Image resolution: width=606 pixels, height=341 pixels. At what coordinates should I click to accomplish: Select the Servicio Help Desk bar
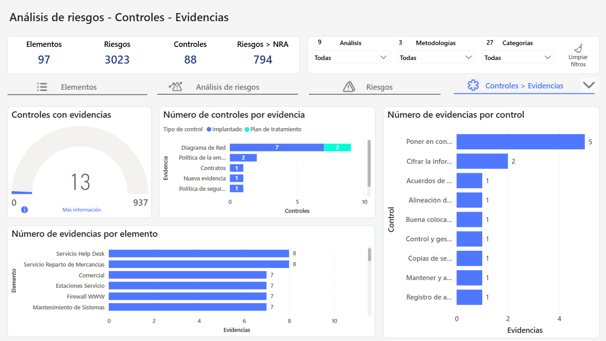pos(199,253)
